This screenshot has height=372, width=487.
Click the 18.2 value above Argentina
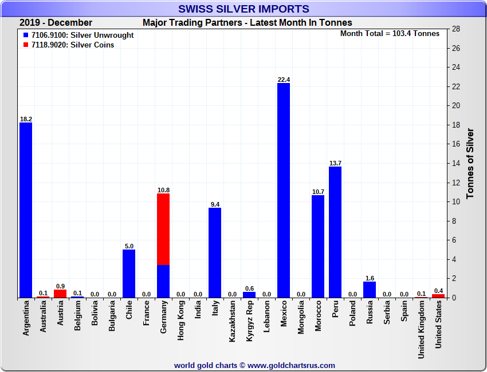pyautogui.click(x=26, y=119)
